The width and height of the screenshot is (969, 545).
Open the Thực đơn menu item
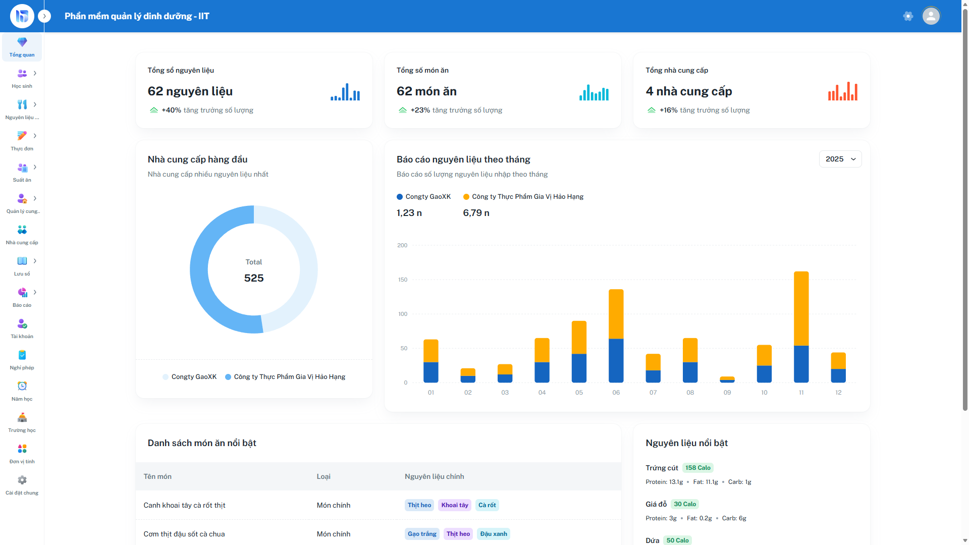pos(22,141)
